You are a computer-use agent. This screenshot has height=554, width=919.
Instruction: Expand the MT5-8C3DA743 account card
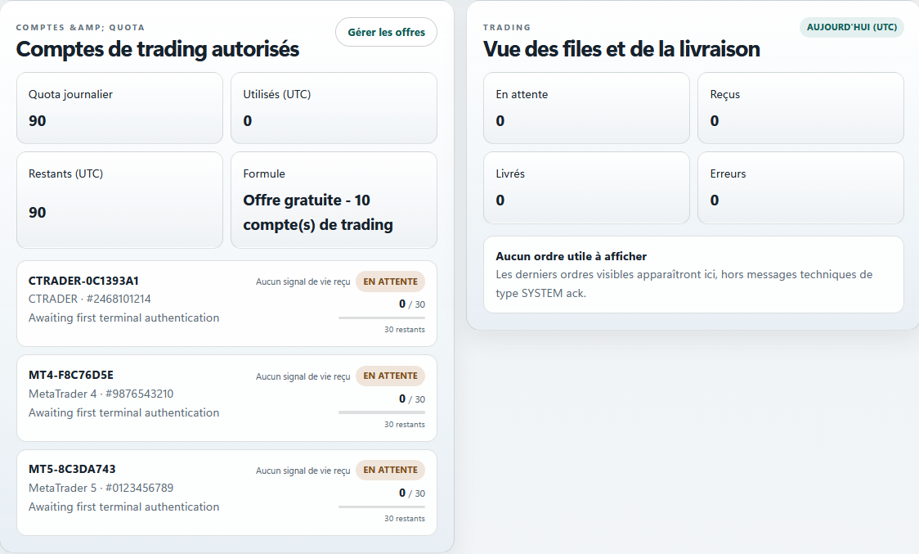[226, 492]
